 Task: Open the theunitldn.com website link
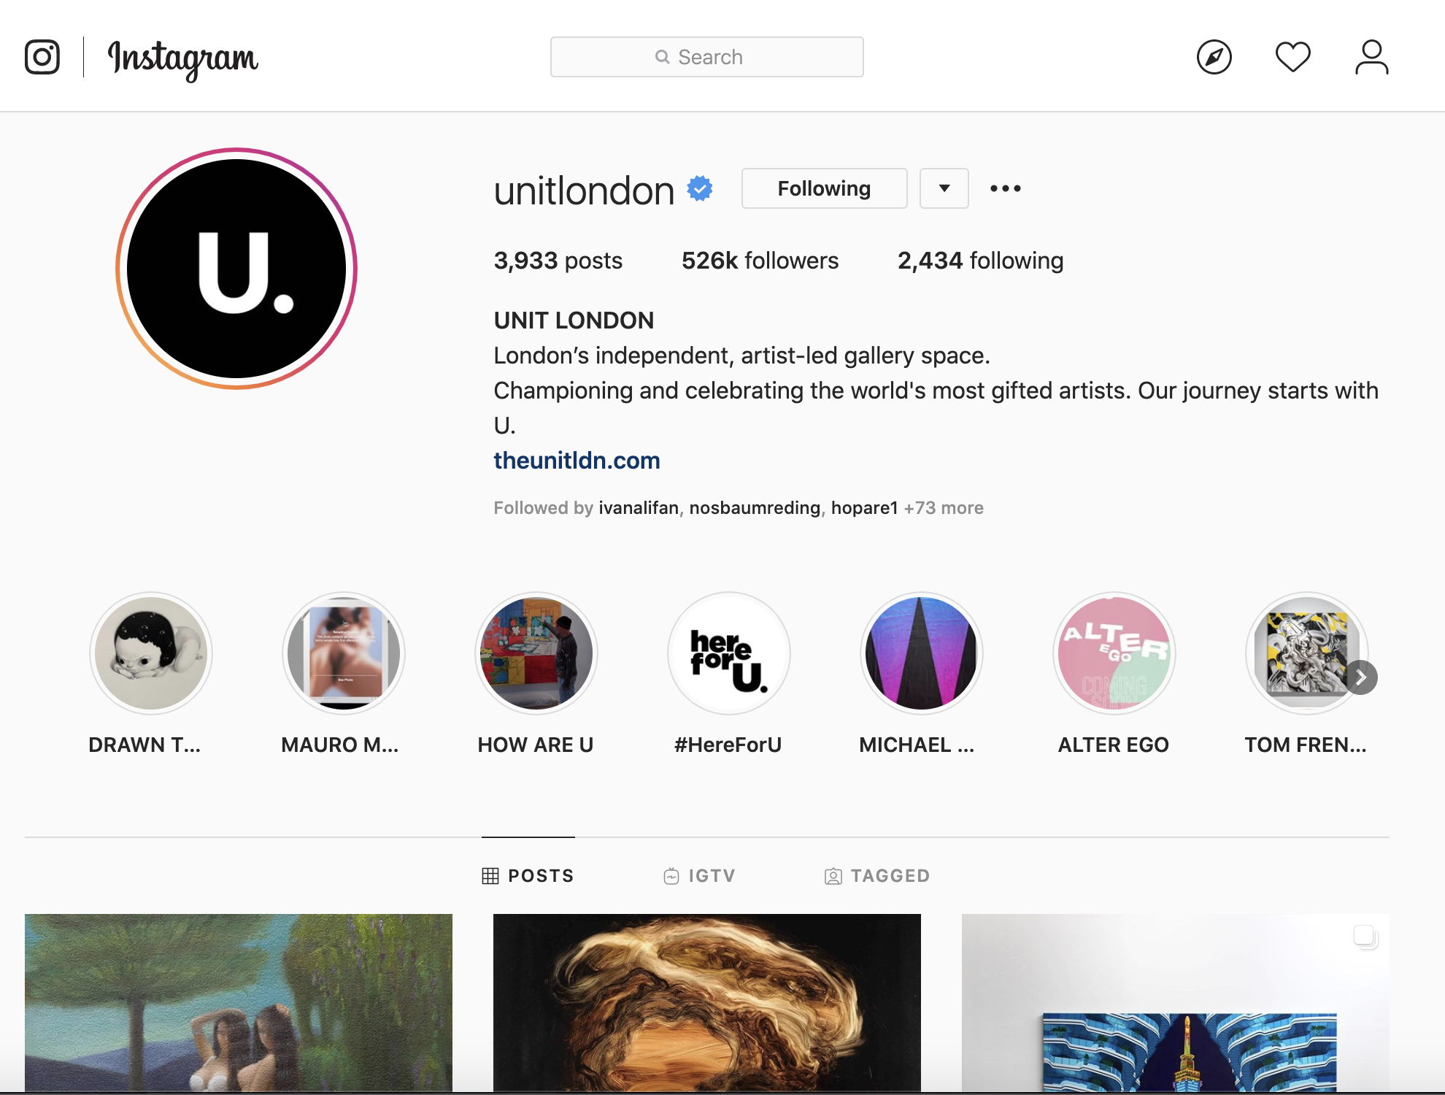(x=577, y=461)
